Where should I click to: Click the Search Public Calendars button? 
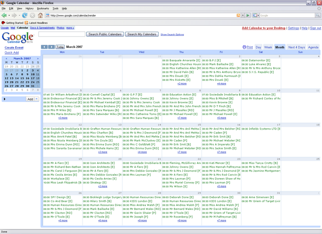[105, 35]
